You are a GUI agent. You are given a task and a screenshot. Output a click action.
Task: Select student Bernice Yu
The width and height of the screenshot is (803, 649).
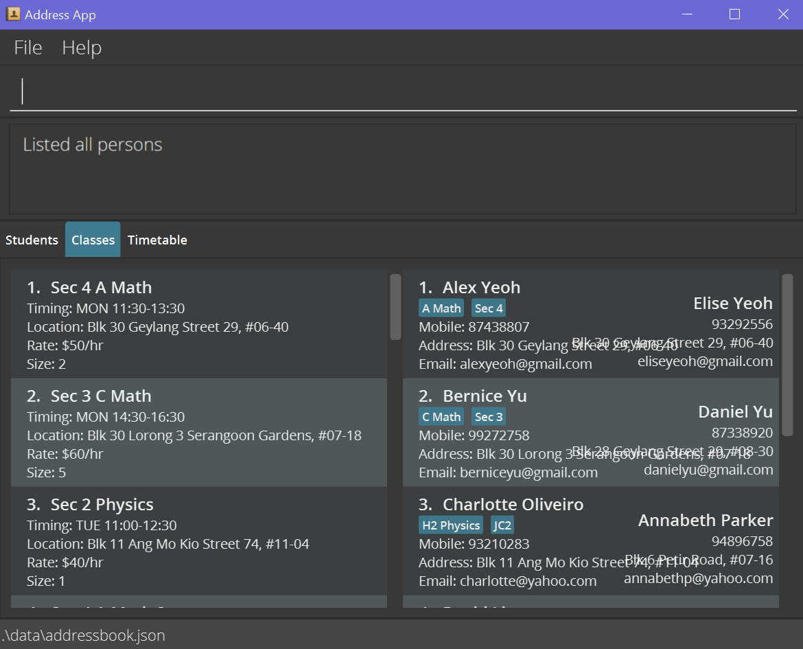click(x=590, y=433)
